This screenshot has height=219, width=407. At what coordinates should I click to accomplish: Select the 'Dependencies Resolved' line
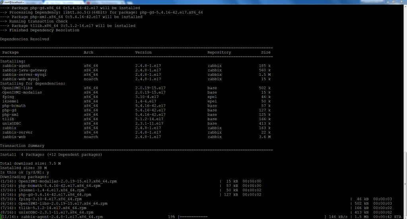[24, 39]
